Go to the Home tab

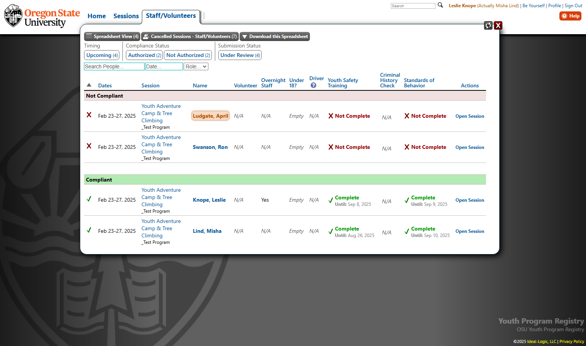point(97,16)
